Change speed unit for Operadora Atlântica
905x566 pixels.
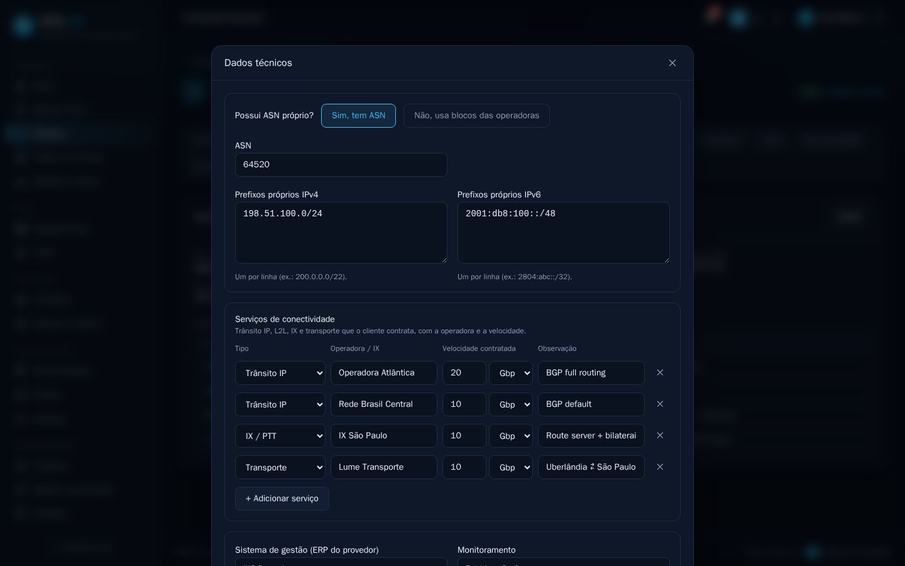click(511, 373)
